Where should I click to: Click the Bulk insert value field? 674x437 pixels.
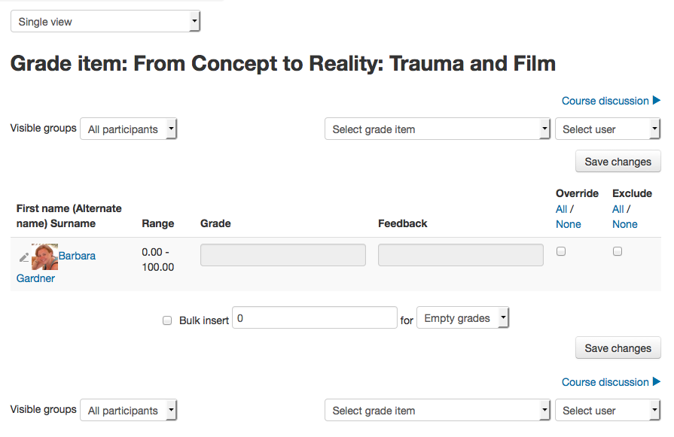(315, 317)
